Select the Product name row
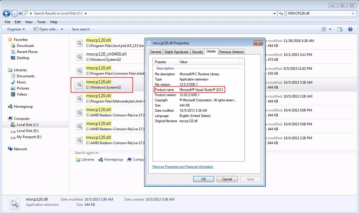This screenshot has height=213, width=359. coord(190,90)
